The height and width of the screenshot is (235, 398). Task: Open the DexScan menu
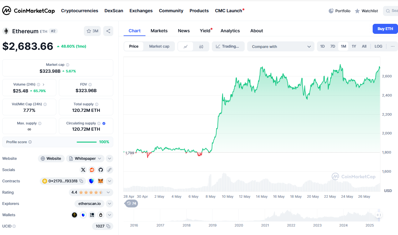coord(114,11)
